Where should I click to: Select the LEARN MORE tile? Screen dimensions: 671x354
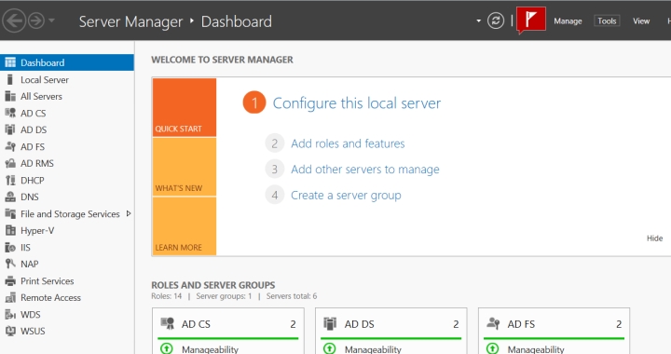tap(185, 226)
